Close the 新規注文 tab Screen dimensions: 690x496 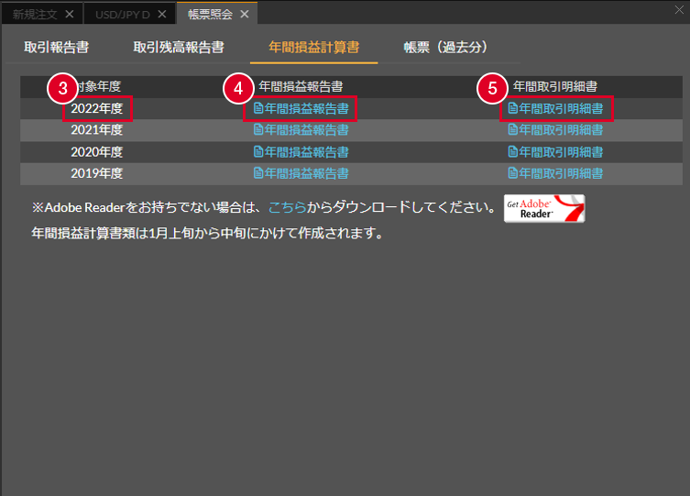point(70,15)
